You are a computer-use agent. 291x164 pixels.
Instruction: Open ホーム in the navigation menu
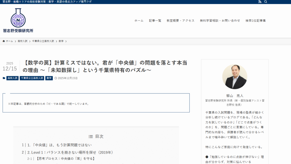(x=139, y=21)
